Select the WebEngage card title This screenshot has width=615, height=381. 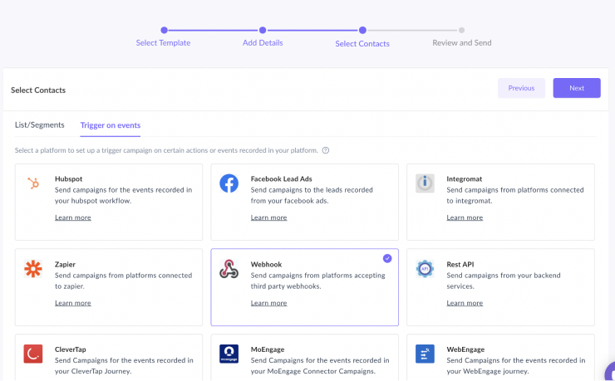(465, 349)
